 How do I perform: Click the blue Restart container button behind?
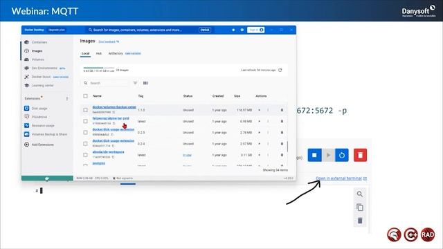coord(342,155)
